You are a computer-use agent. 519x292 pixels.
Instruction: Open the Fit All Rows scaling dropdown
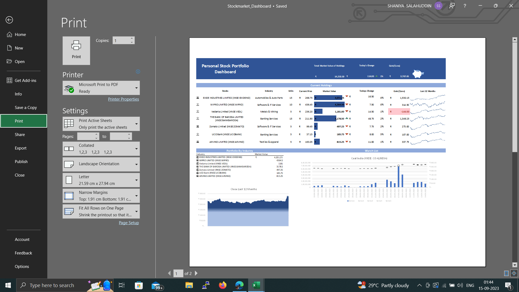[137, 211]
